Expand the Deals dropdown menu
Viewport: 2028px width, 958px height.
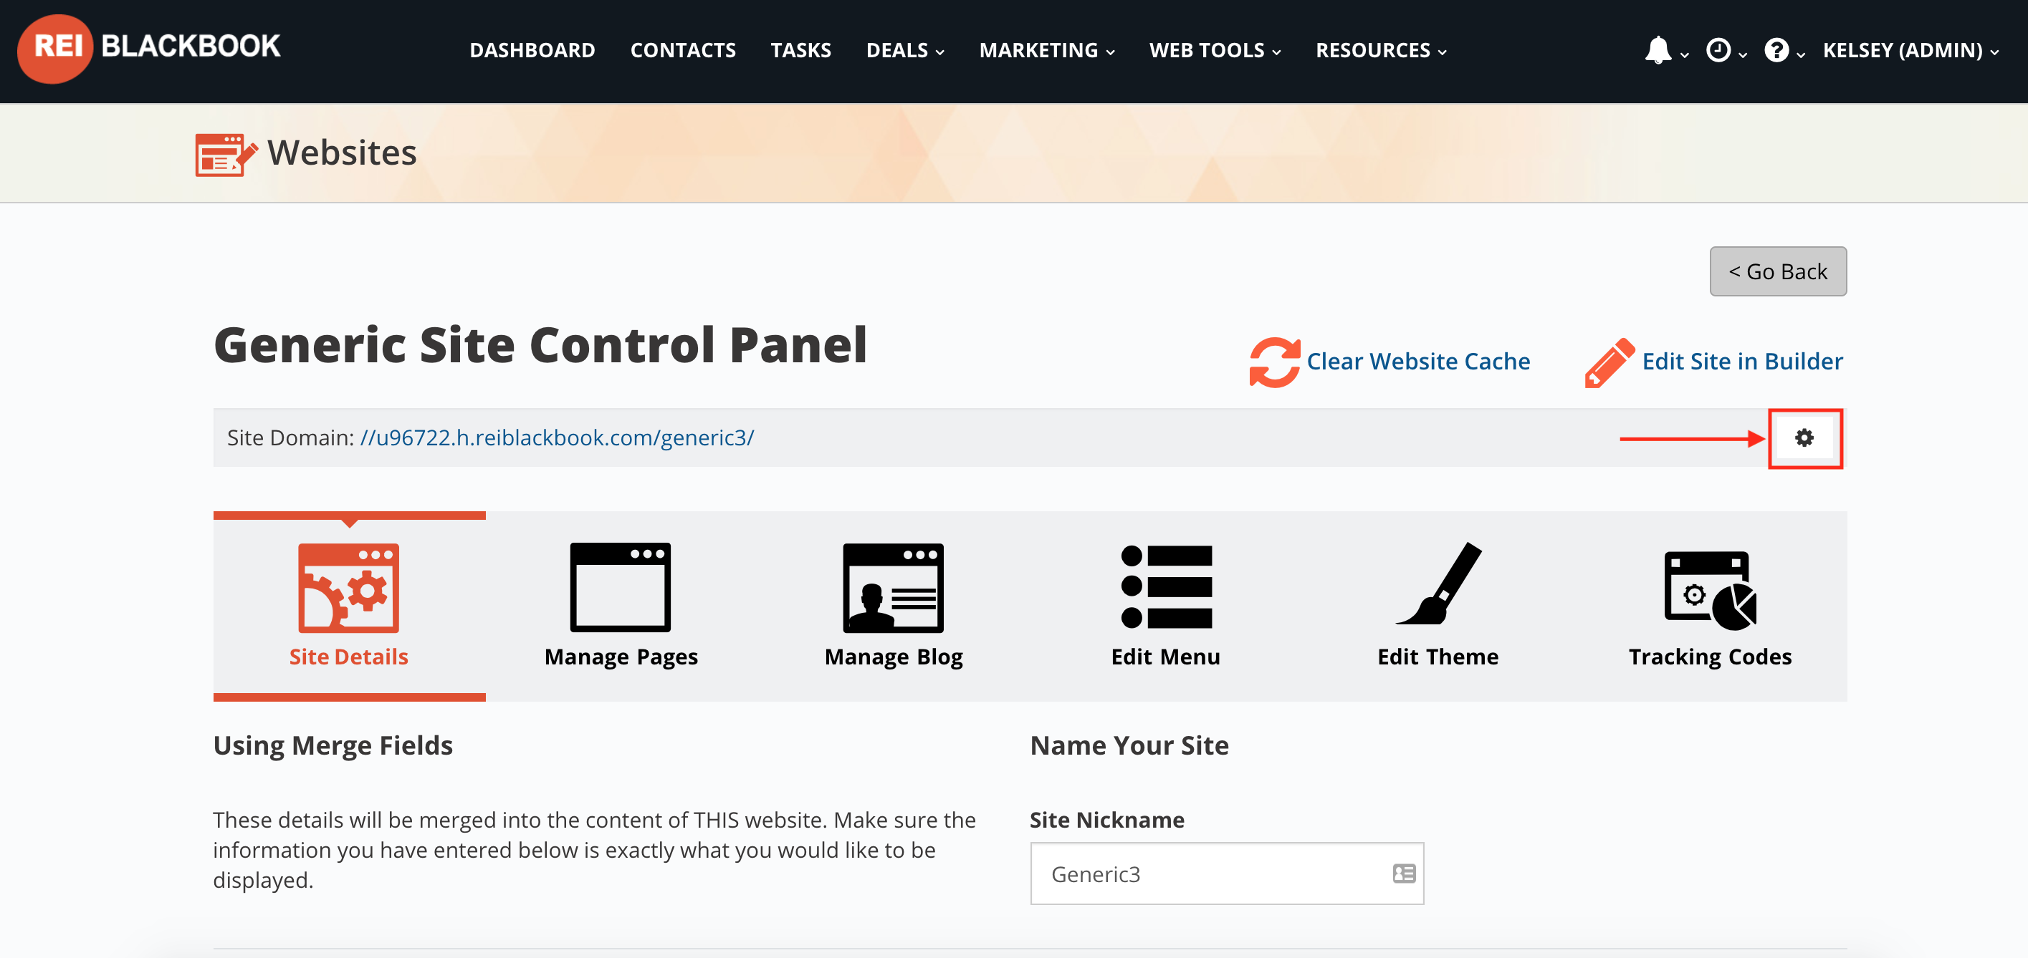pos(905,50)
